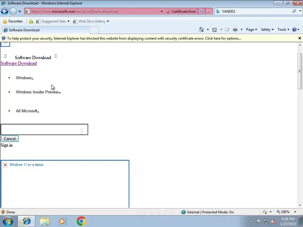This screenshot has height=227, width=303.
Task: Expand the address bar autocomplete dropdown
Action: pos(162,12)
